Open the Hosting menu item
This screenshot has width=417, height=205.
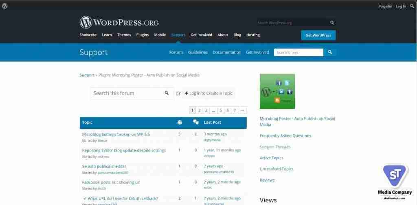tap(253, 35)
